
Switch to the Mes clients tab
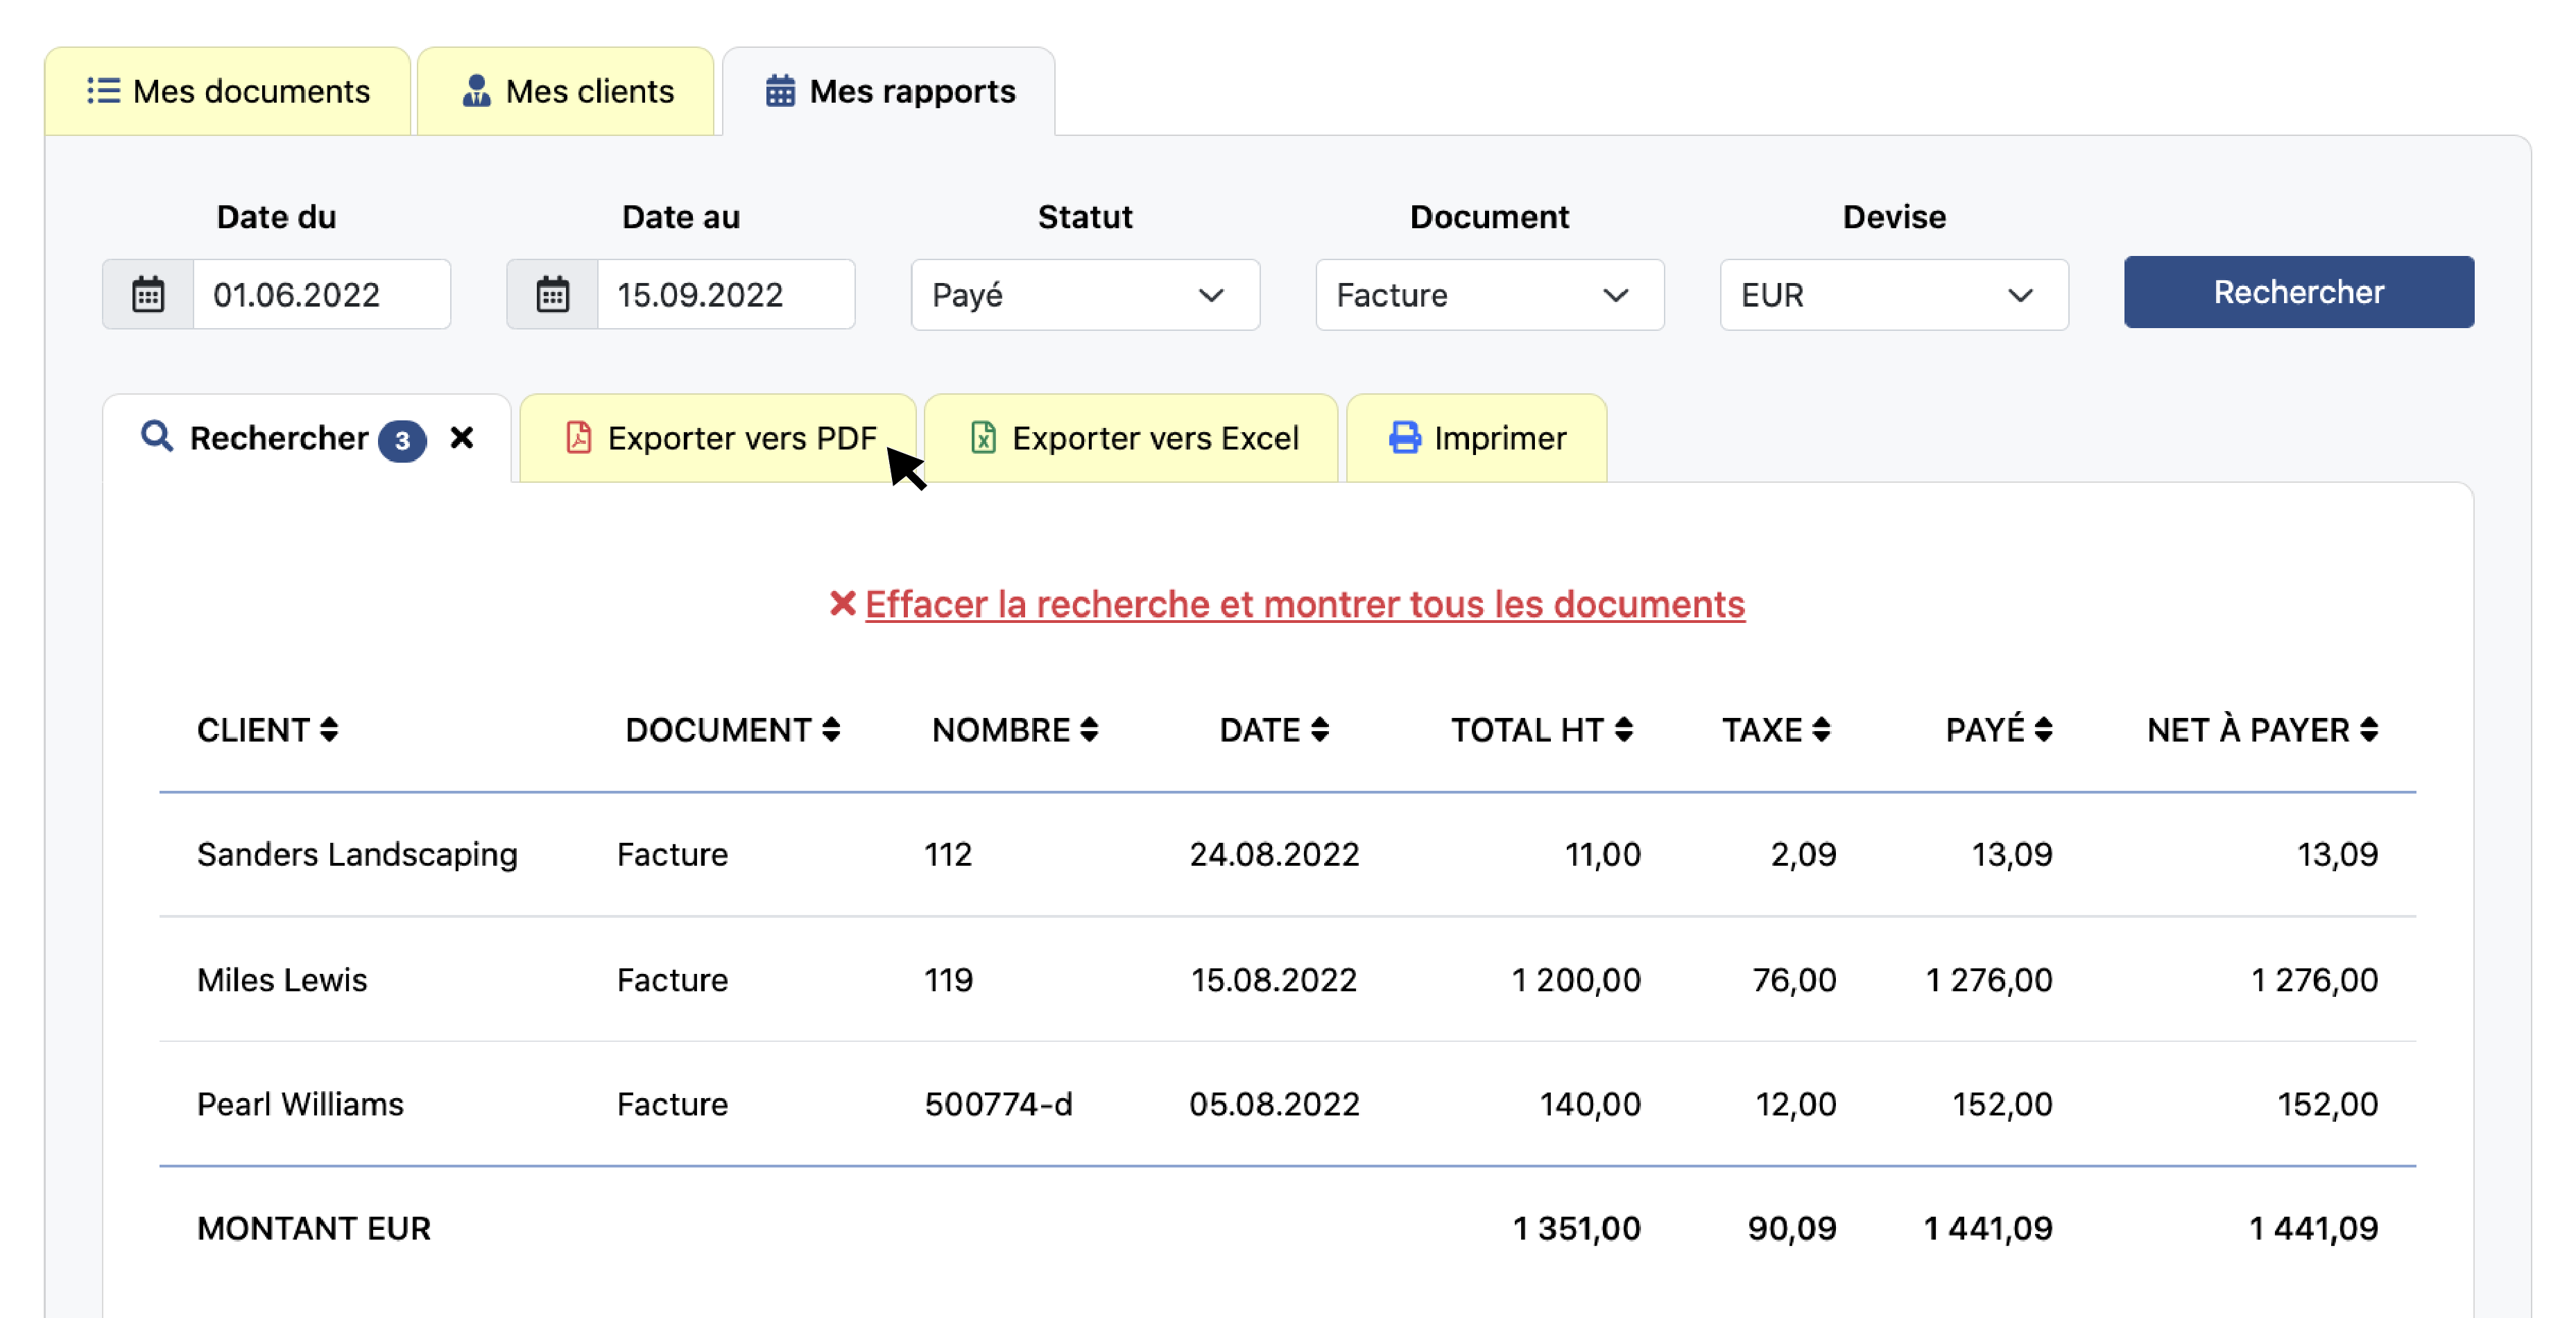coord(566,91)
